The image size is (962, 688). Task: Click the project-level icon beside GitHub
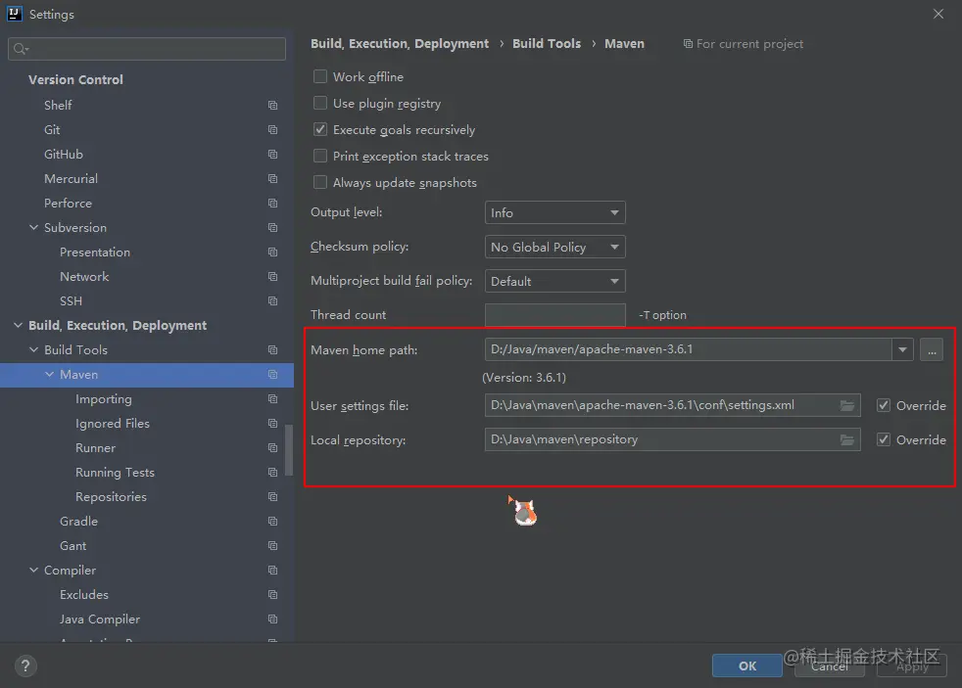tap(273, 155)
